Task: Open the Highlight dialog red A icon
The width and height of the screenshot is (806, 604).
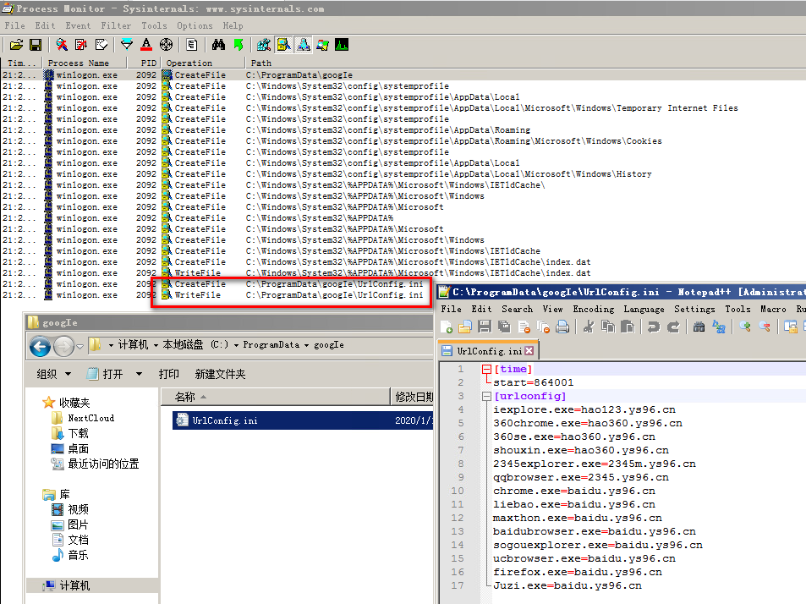Action: (146, 45)
